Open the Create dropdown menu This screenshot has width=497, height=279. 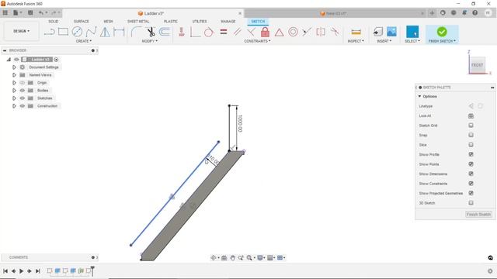click(84, 41)
